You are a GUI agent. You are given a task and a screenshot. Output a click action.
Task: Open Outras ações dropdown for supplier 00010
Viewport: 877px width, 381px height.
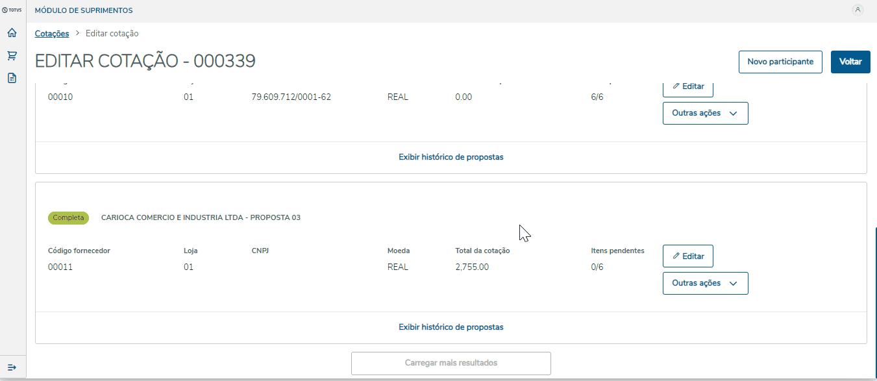point(705,113)
